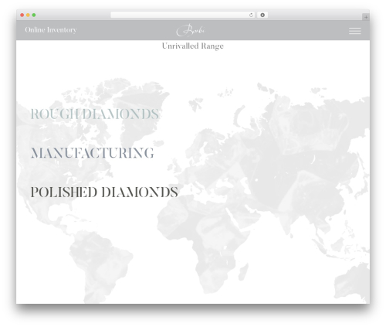Image resolution: width=386 pixels, height=327 pixels.
Task: Open a new tab with plus button
Action: click(x=366, y=17)
